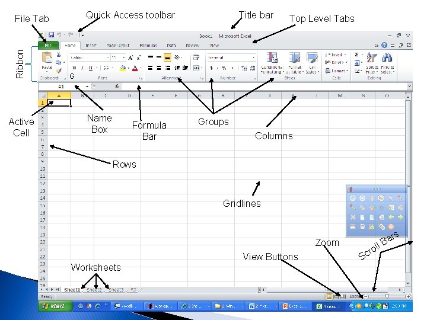Select the Sheet3 worksheet tab
Image resolution: width=427 pixels, height=320 pixels.
[x=116, y=290]
